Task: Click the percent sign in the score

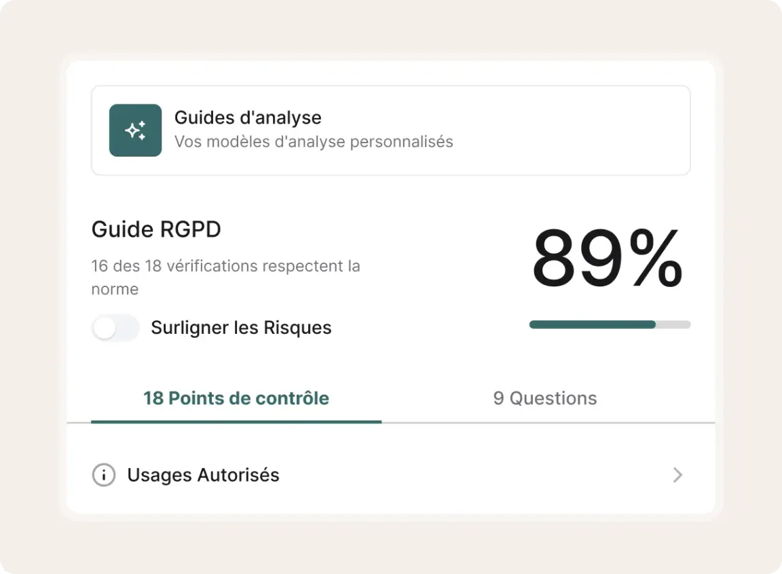Action: (656, 260)
